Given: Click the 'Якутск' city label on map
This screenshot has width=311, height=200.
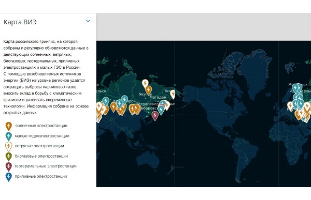Looking at the screenshot, I should coord(146,95).
